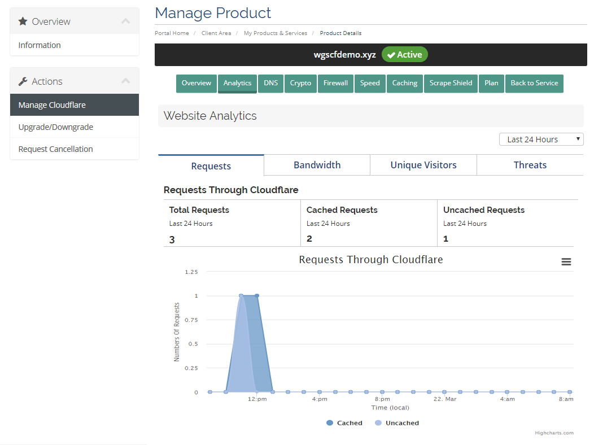Open the Firewall section

tap(335, 83)
